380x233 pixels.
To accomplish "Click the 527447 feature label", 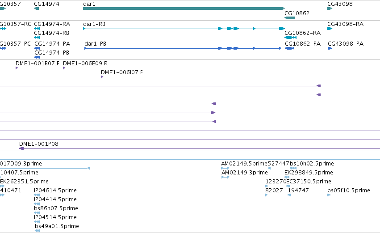I will (279, 164).
